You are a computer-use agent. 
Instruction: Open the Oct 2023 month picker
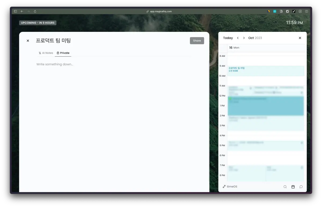click(255, 38)
